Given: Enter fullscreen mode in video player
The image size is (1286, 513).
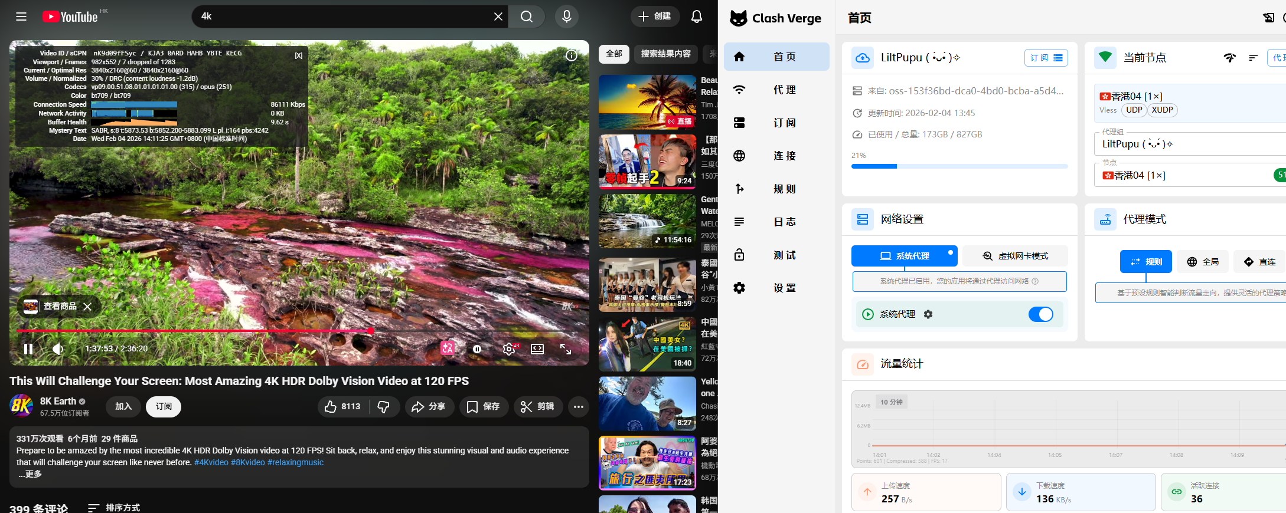Looking at the screenshot, I should point(565,349).
